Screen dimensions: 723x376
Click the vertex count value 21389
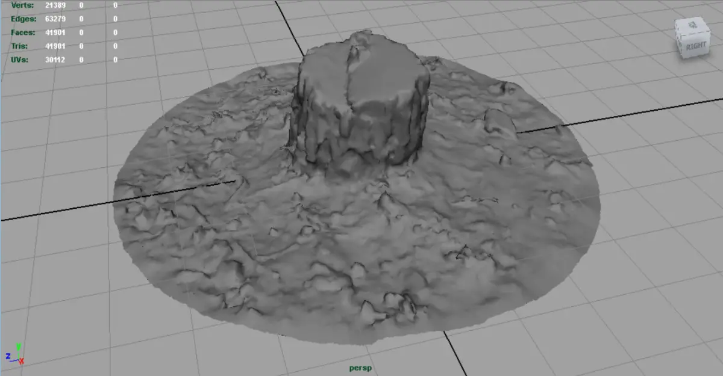(x=55, y=5)
